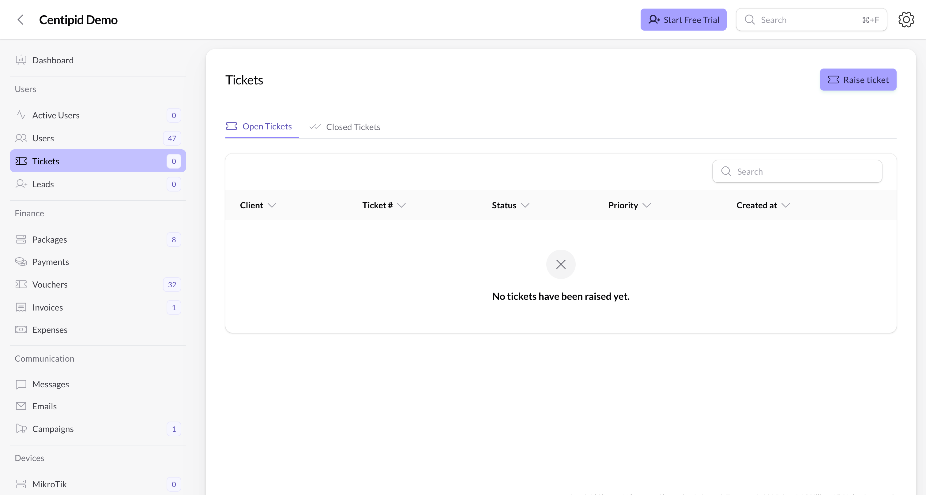Click the Packages icon in Finance
926x495 pixels.
coord(21,239)
